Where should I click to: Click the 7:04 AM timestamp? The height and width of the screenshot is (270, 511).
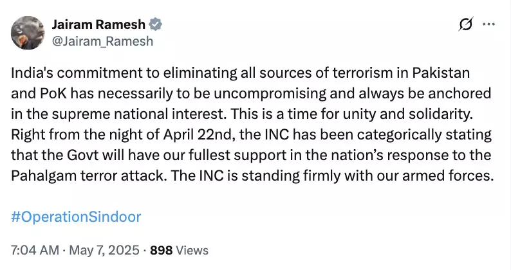click(33, 249)
